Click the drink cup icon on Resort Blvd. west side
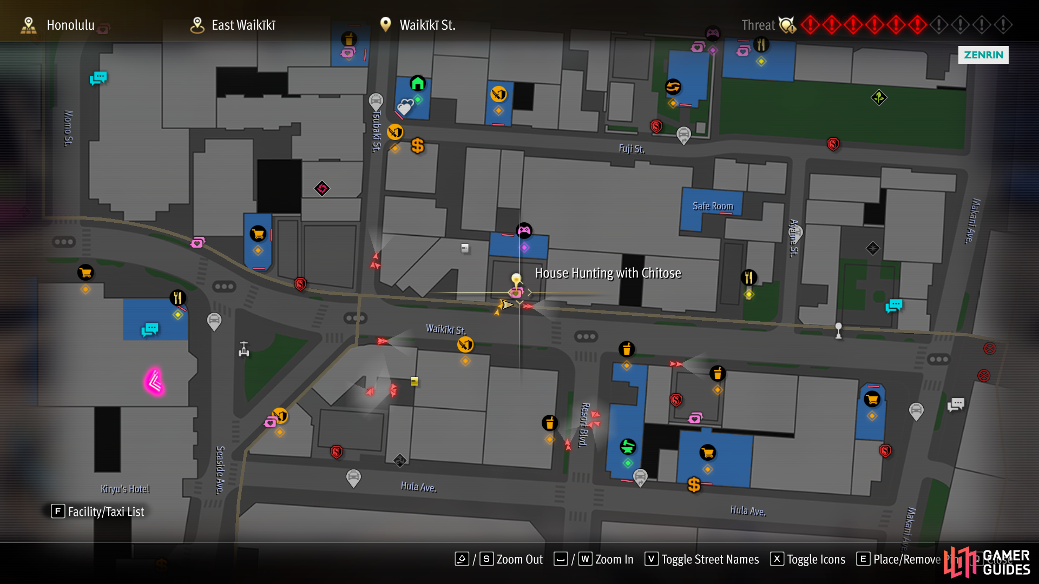 point(550,423)
